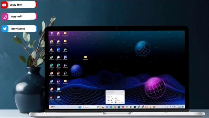Launch Google Chrome from the desktop shortcut

[52, 42]
